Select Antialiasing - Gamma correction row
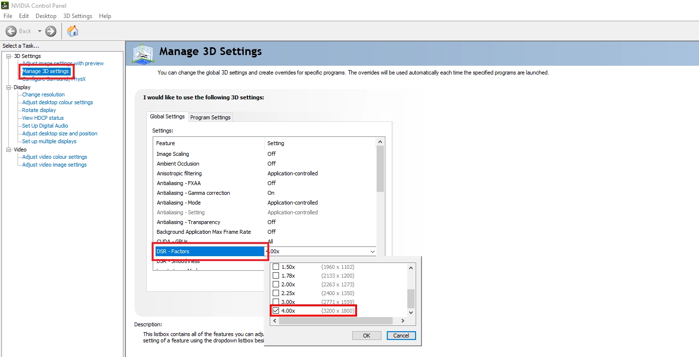The image size is (699, 357). (265, 193)
